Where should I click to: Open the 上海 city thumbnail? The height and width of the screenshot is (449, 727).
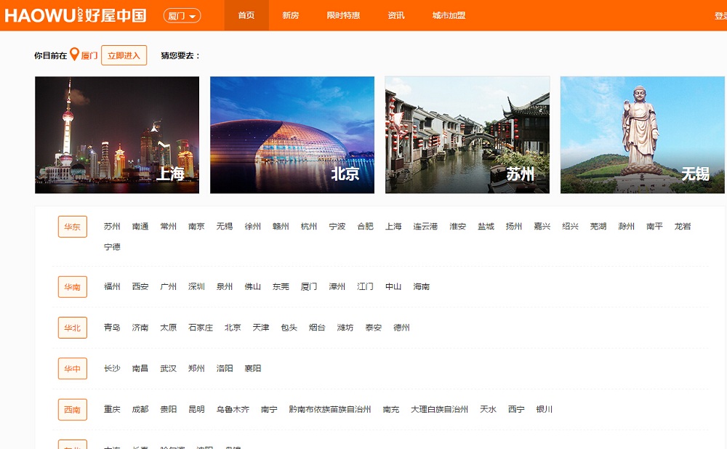117,135
